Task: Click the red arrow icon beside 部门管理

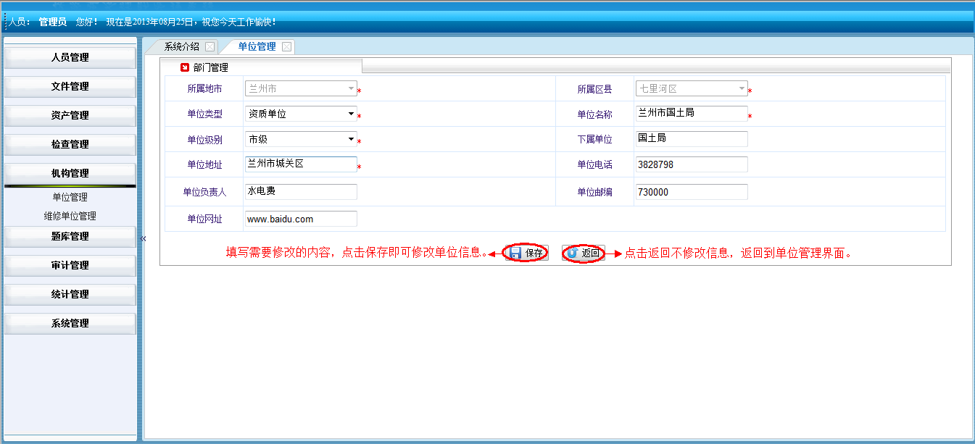Action: (185, 67)
